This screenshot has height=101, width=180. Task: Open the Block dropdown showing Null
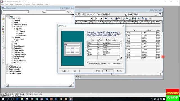156,14
